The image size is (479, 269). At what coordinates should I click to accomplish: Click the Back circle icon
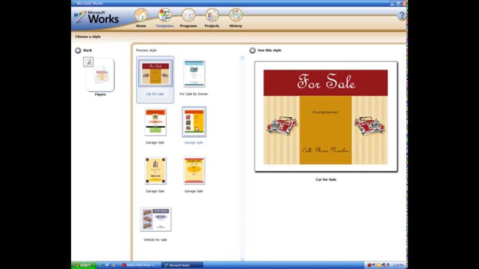(79, 50)
